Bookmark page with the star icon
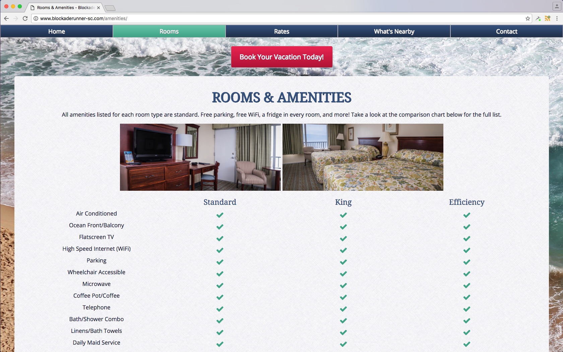The image size is (563, 352). click(x=528, y=18)
